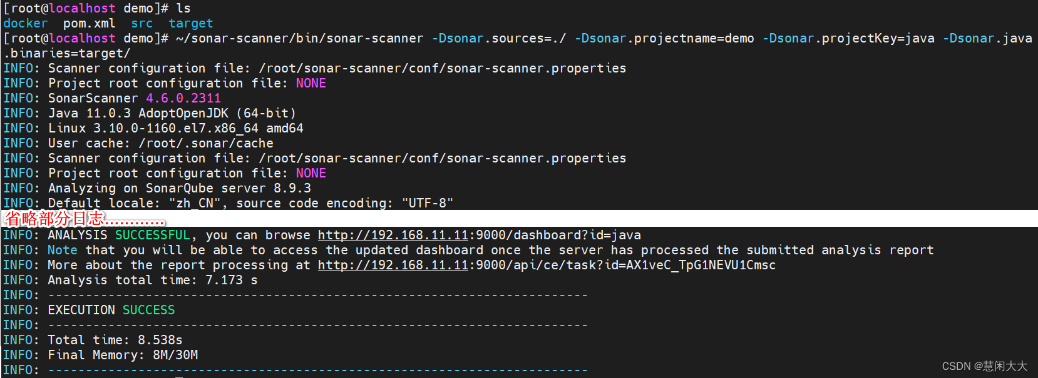This screenshot has height=378, width=1038.
Task: Select the src directory name
Action: point(141,24)
